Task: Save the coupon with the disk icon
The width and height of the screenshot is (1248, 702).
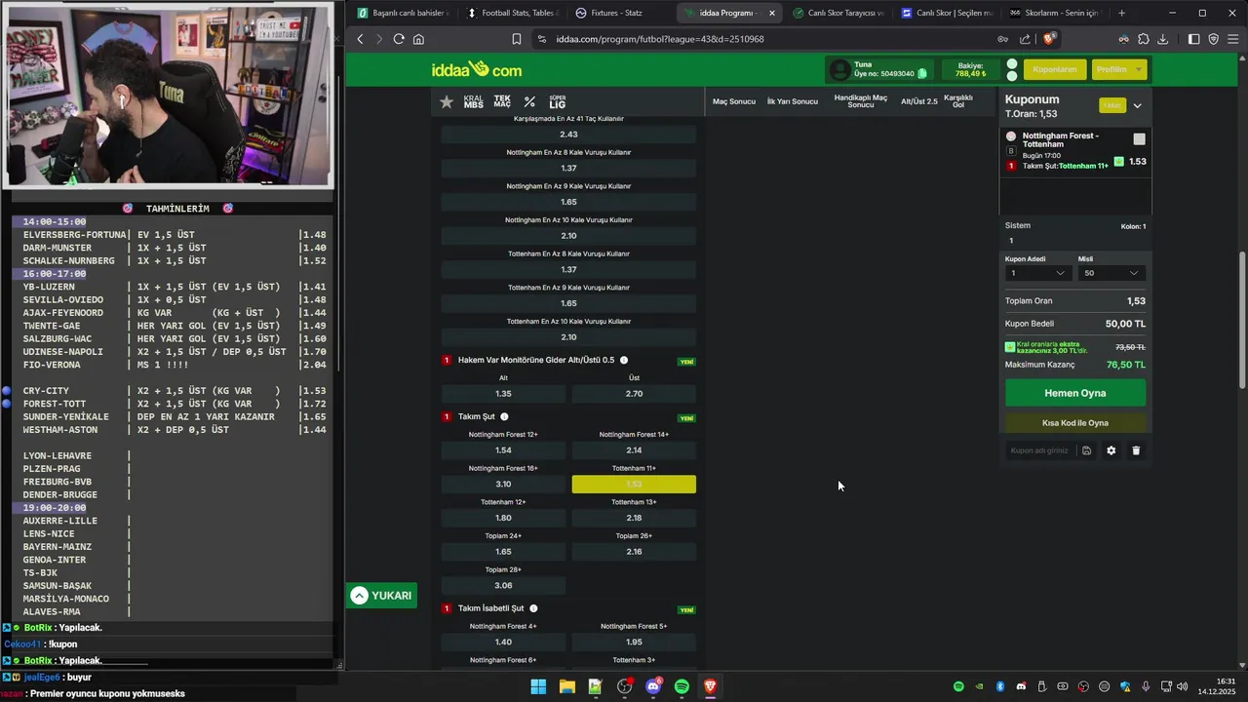Action: coord(1086,450)
